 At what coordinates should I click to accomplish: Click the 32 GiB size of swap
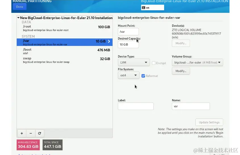[x=105, y=59]
